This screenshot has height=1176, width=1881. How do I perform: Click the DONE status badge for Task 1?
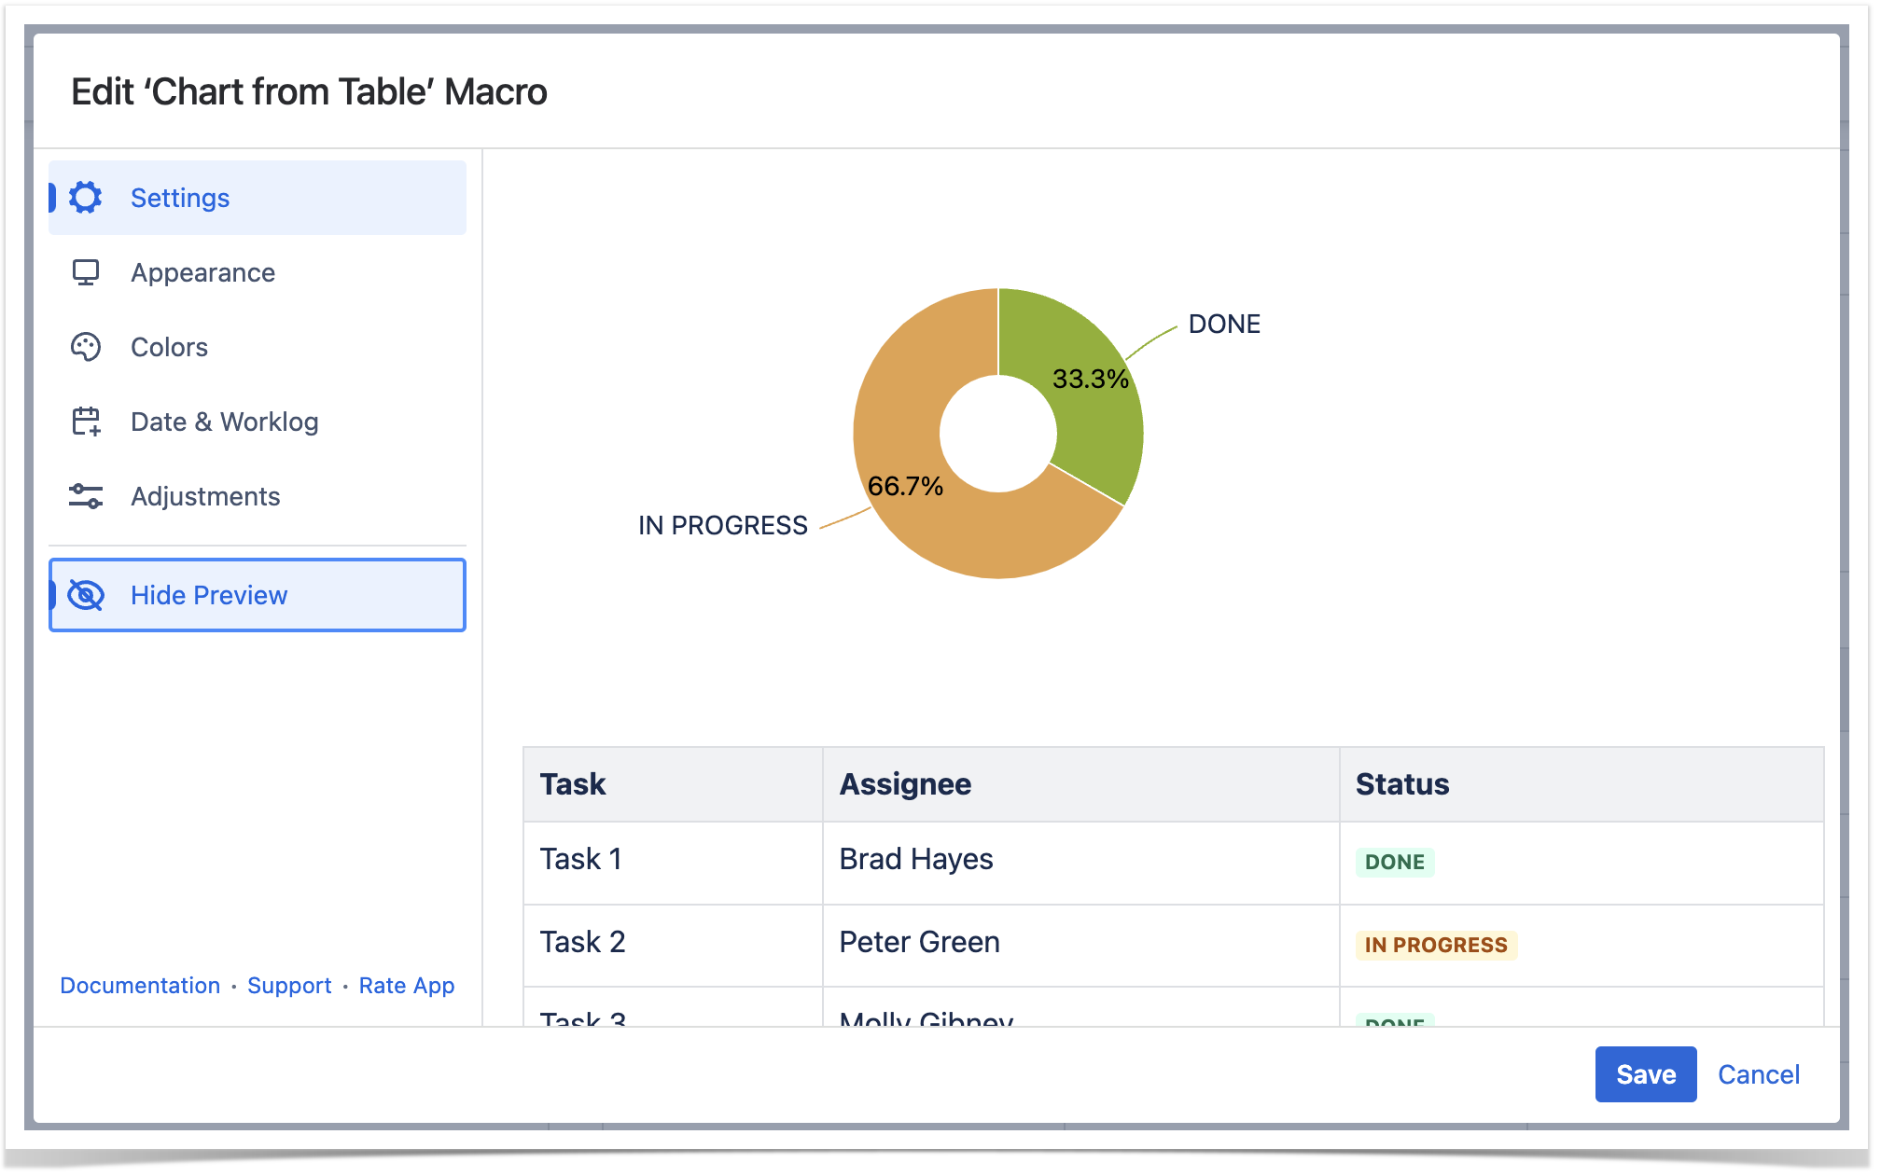1394,862
